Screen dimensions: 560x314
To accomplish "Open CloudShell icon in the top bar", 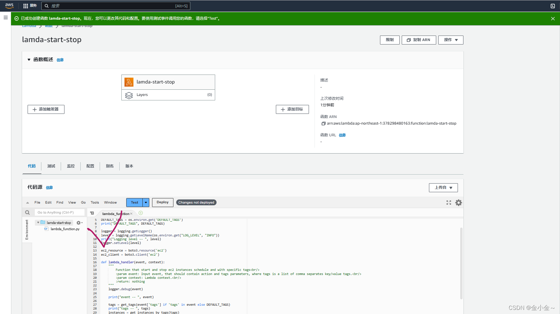I will point(553,6).
